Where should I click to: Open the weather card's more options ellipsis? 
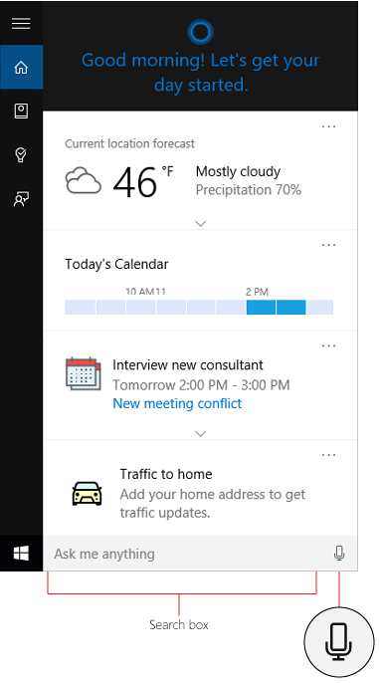point(328,126)
